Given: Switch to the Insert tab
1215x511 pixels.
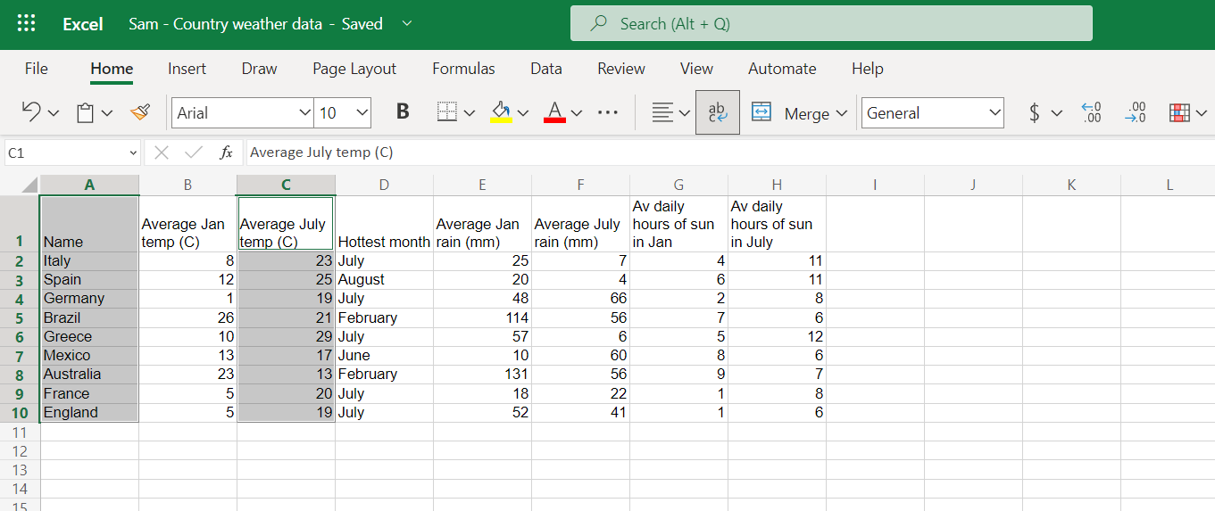Looking at the screenshot, I should [x=187, y=69].
